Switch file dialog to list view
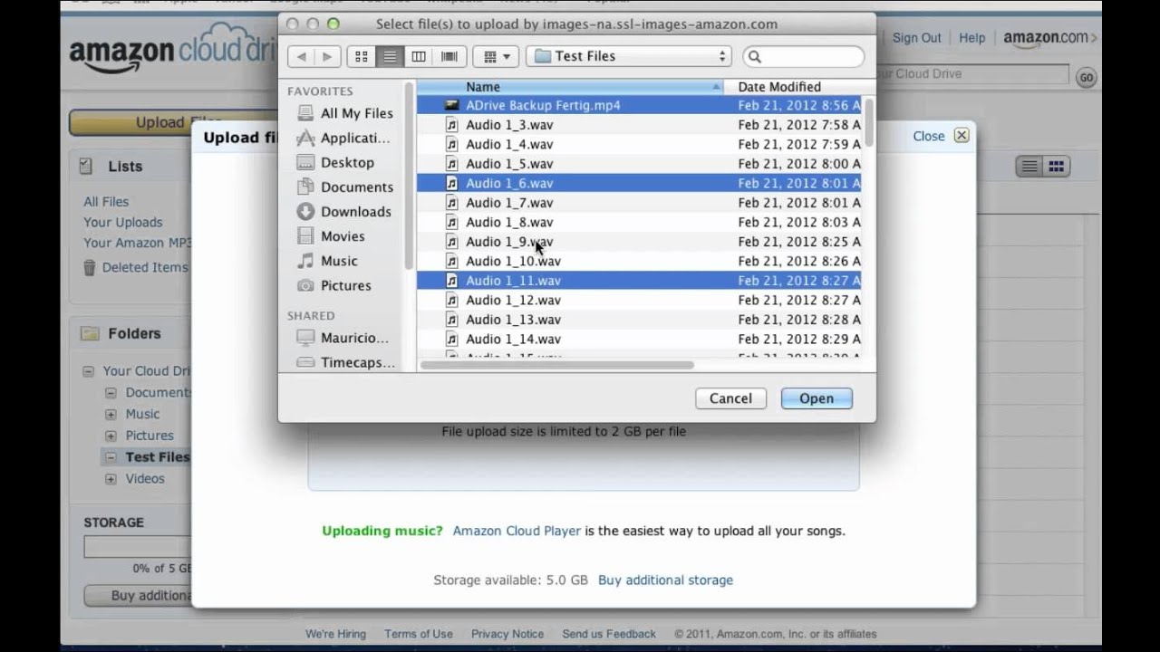The image size is (1160, 652). point(390,56)
